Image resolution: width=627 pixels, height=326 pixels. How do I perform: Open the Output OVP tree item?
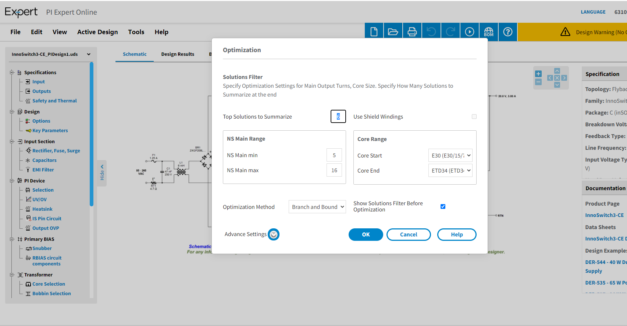pyautogui.click(x=46, y=228)
